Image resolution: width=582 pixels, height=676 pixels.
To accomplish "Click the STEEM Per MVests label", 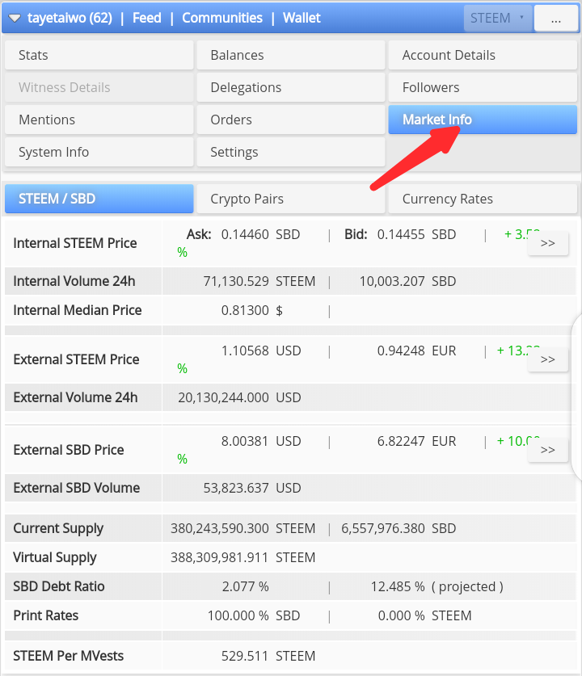I will (x=68, y=656).
